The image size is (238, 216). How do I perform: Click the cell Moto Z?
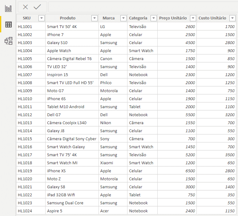tap(72, 179)
